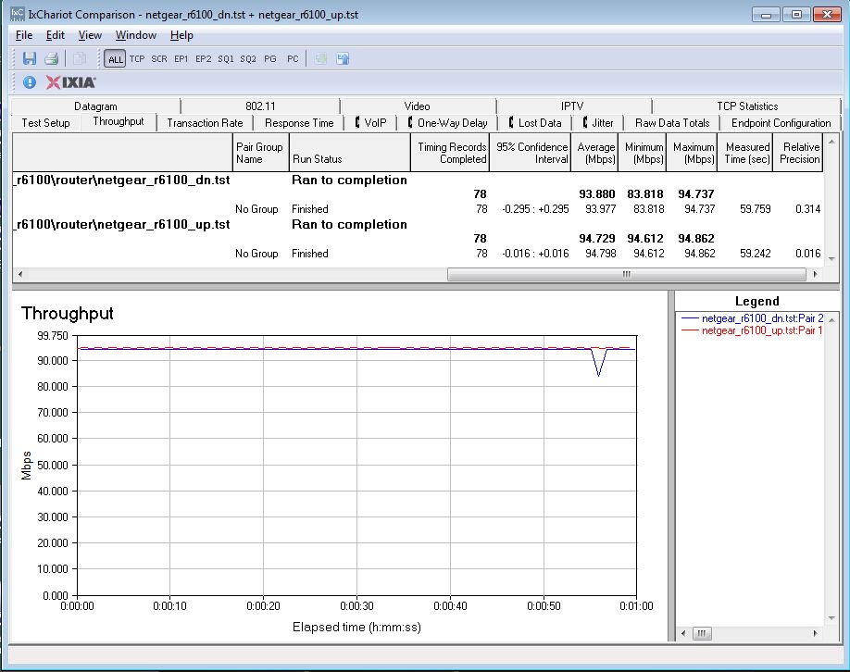Select the Throughput tab
This screenshot has height=672, width=850.
pyautogui.click(x=119, y=121)
